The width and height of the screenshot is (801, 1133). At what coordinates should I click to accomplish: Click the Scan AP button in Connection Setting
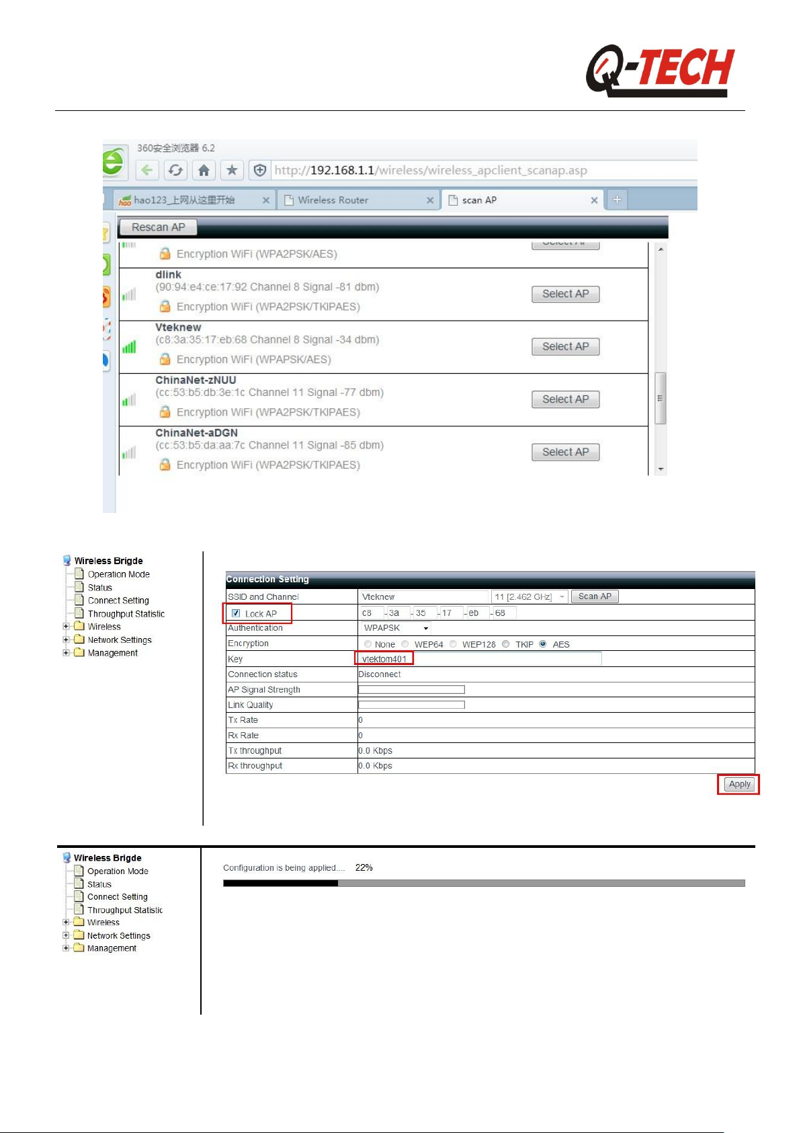(595, 596)
